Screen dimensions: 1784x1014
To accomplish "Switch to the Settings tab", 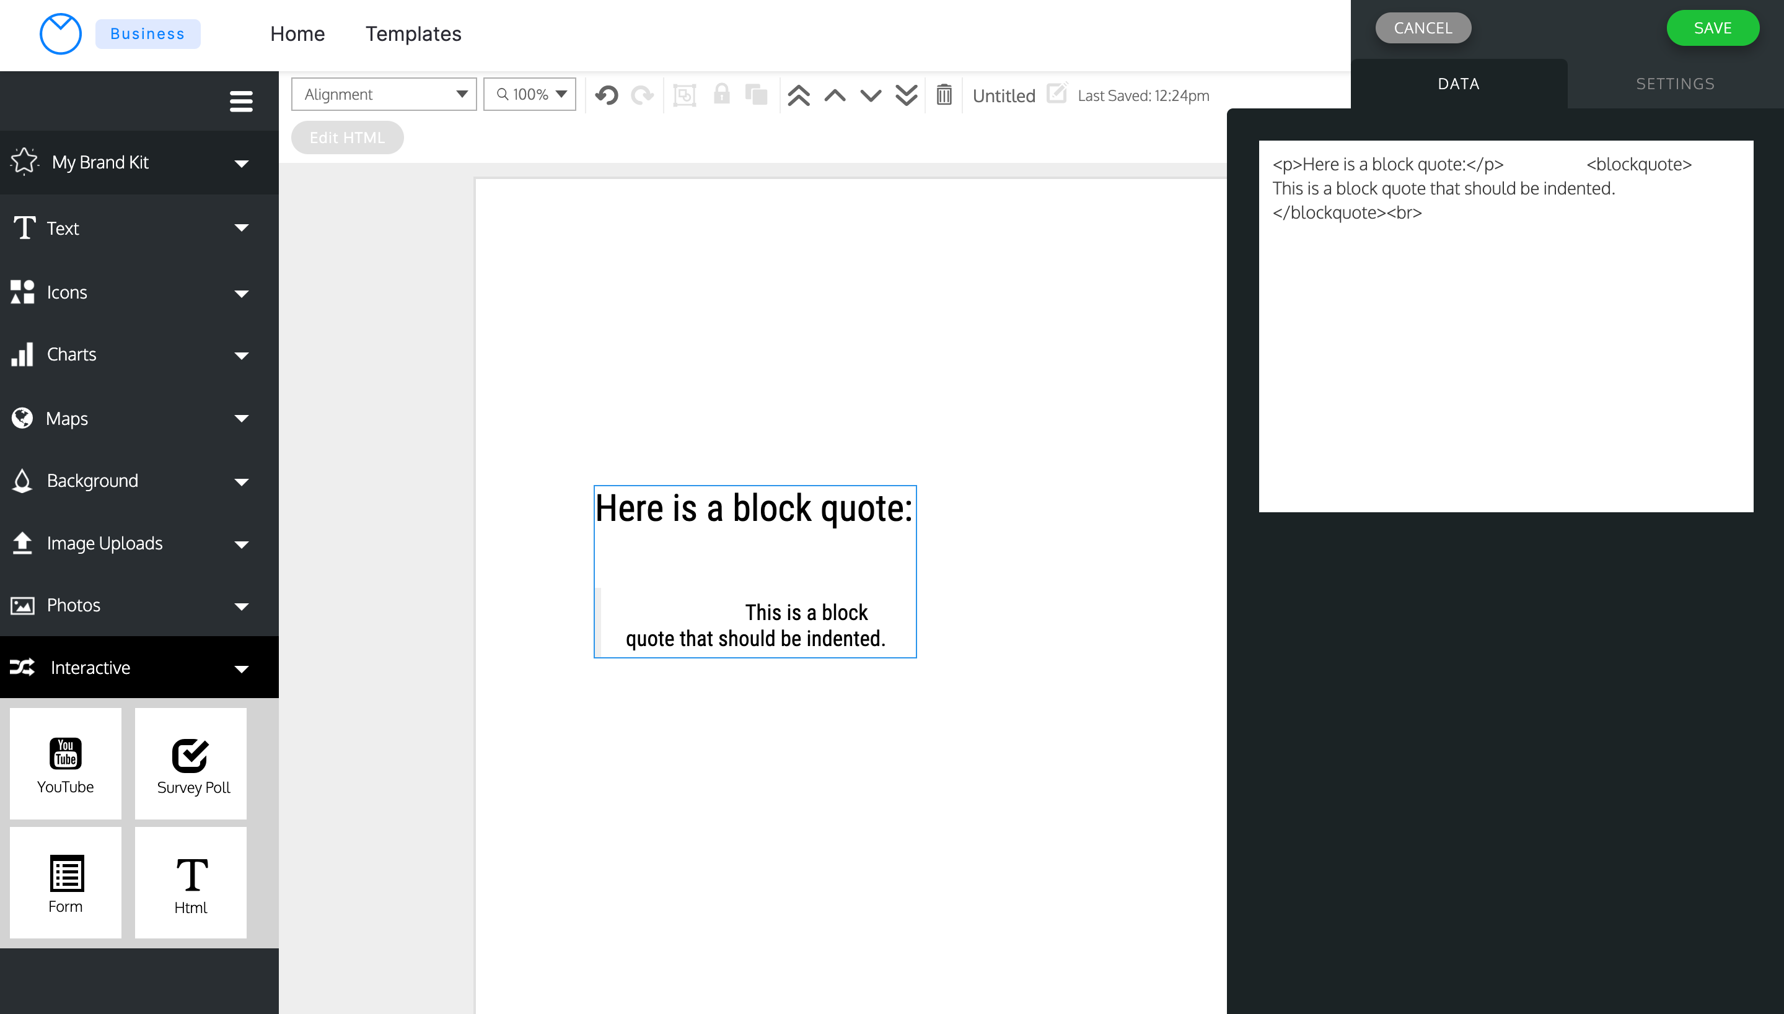I will [x=1676, y=84].
